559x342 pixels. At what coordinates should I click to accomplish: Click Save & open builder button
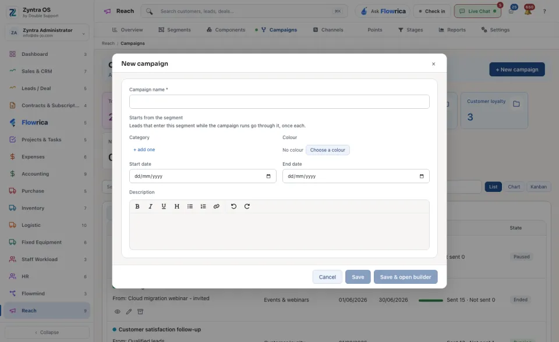tap(406, 277)
